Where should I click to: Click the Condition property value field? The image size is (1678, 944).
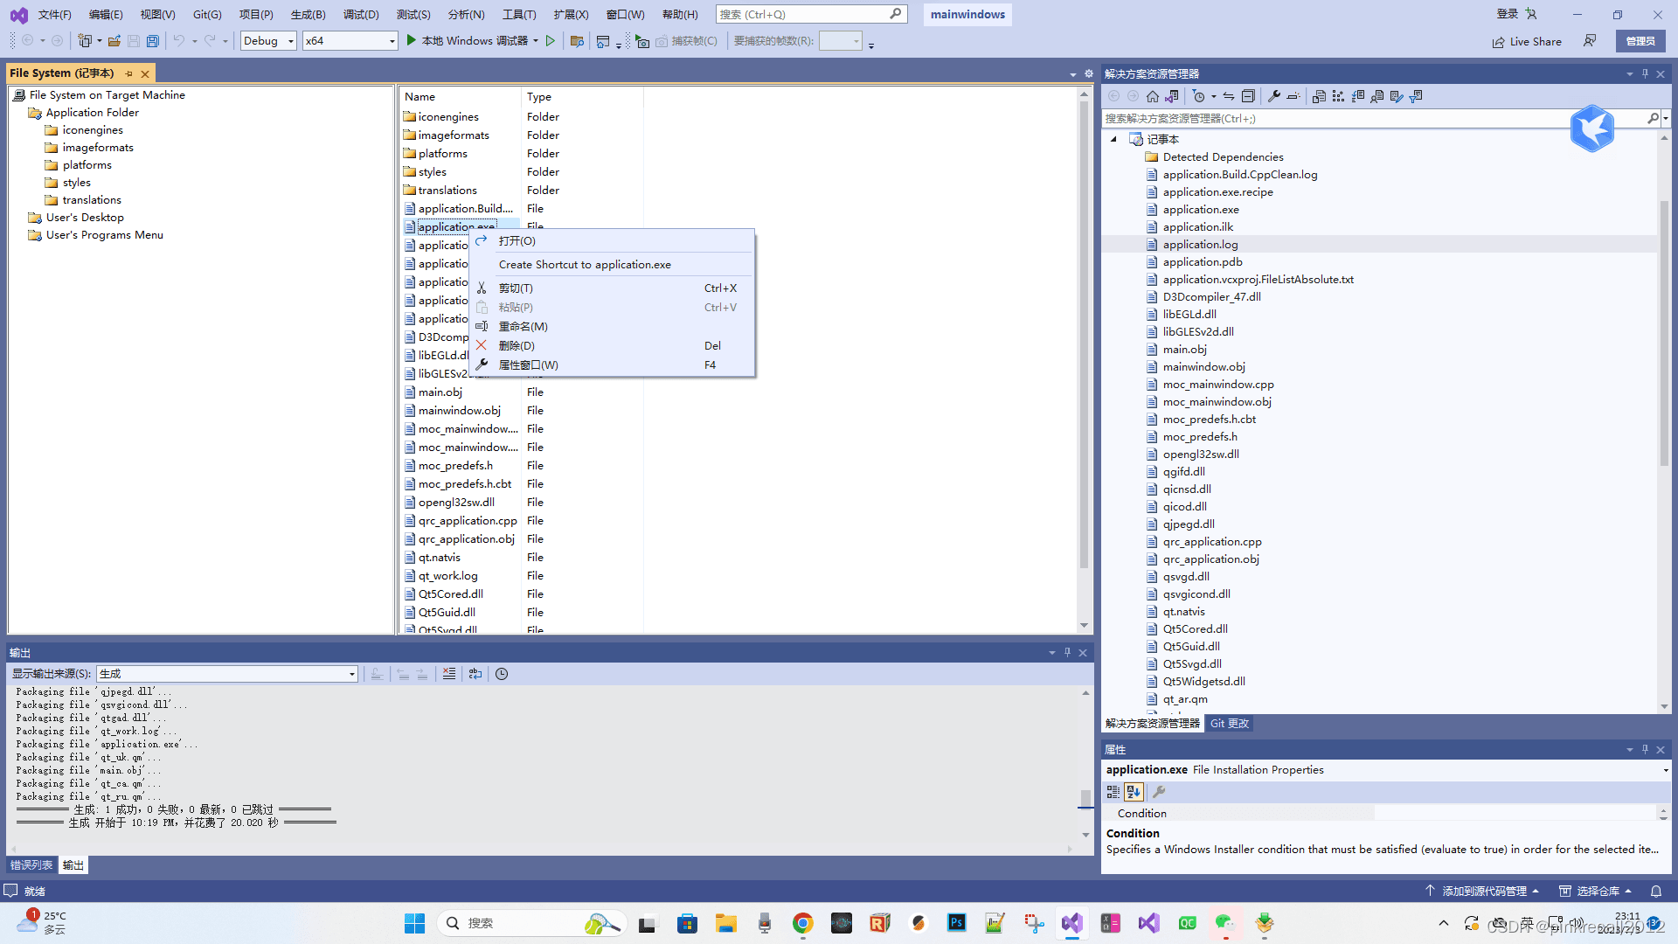[1514, 814]
